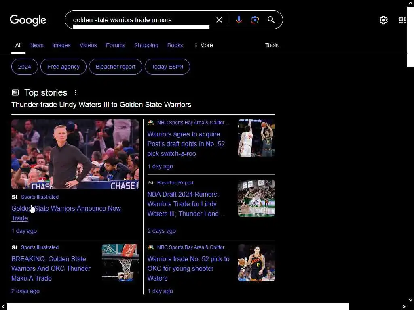The height and width of the screenshot is (310, 414).
Task: Open 'BREAKING: Golden State Warriors And OKC Thunder' story
Action: tap(51, 268)
